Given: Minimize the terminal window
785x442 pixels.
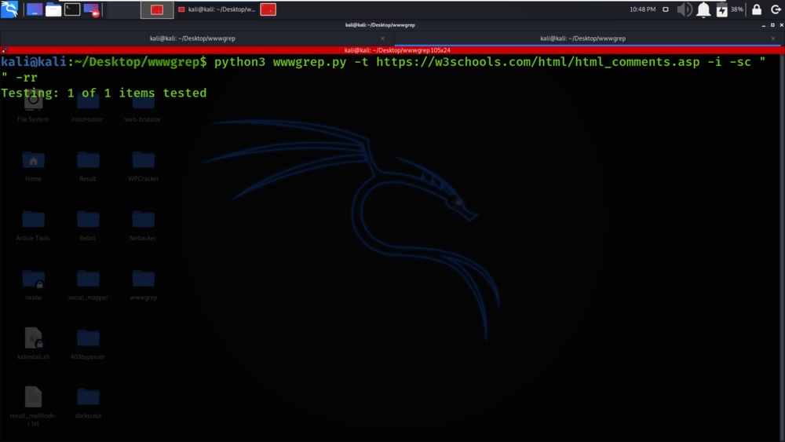Looking at the screenshot, I should click(x=764, y=25).
